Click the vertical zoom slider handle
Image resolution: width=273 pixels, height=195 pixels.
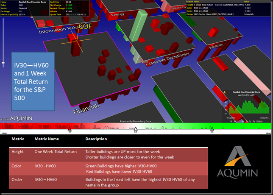(3, 63)
